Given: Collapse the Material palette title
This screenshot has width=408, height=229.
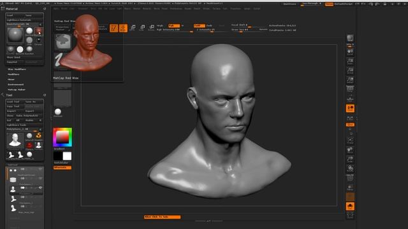Looking at the screenshot, I should tap(11, 9).
